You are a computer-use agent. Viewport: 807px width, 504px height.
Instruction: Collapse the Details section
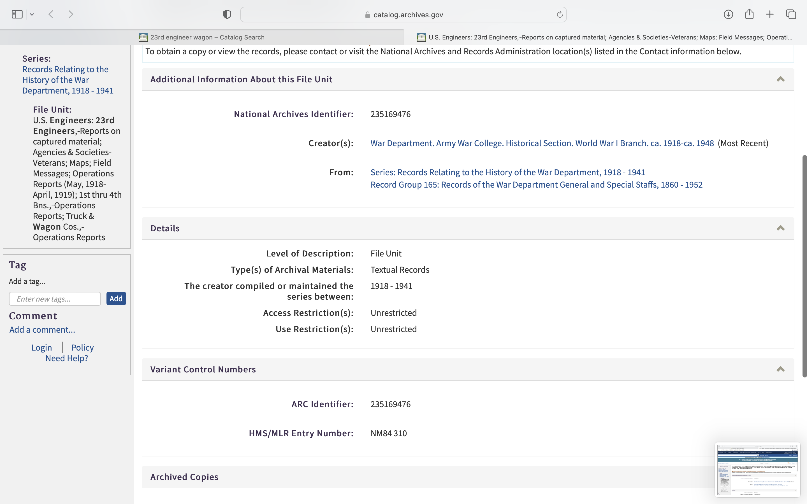click(780, 228)
